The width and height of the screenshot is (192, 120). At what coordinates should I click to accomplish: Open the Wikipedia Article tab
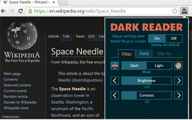53,36
